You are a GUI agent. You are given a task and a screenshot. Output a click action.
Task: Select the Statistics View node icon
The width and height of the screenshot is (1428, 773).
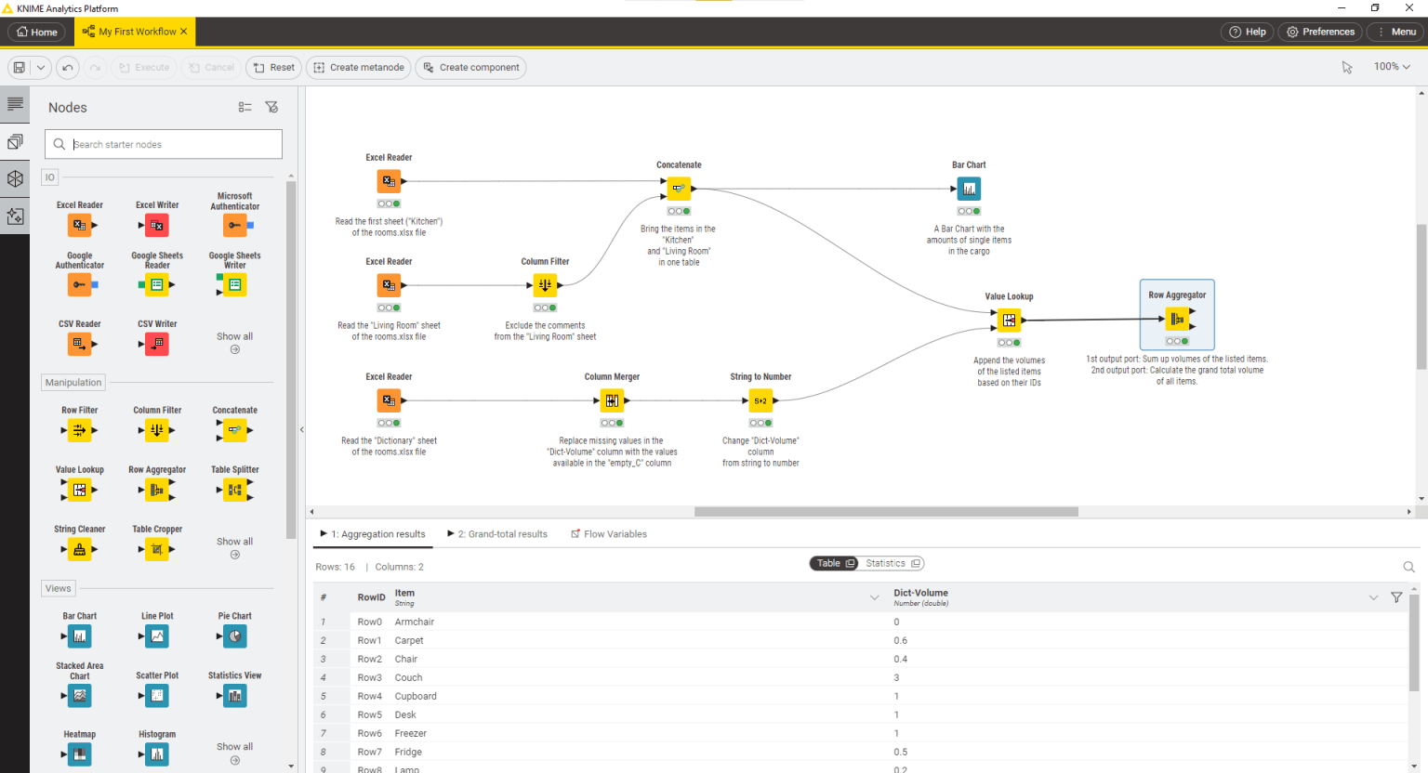tap(235, 696)
